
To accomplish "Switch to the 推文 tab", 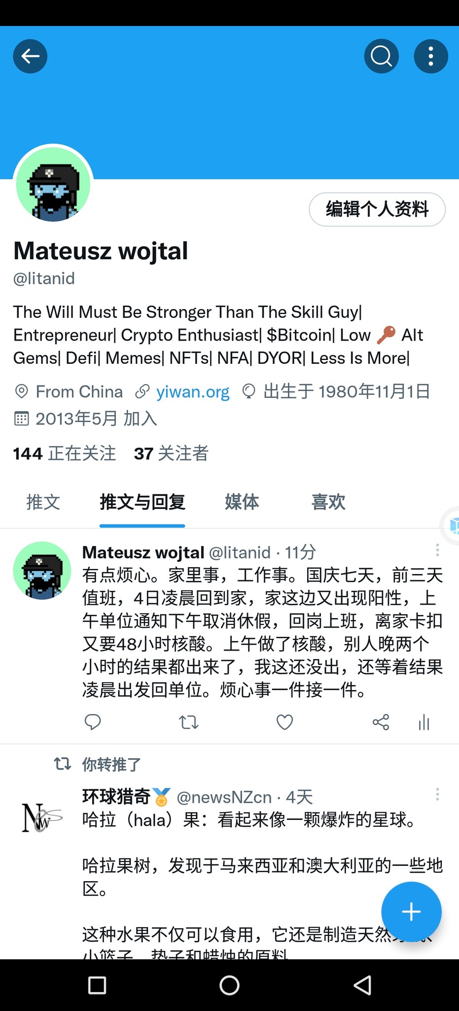I will click(x=43, y=502).
